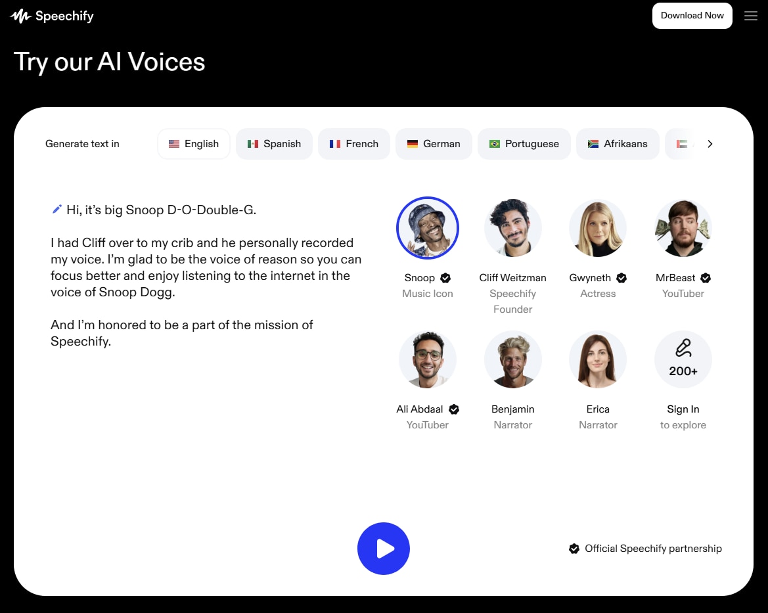Select the partially hidden language tab

click(x=681, y=144)
